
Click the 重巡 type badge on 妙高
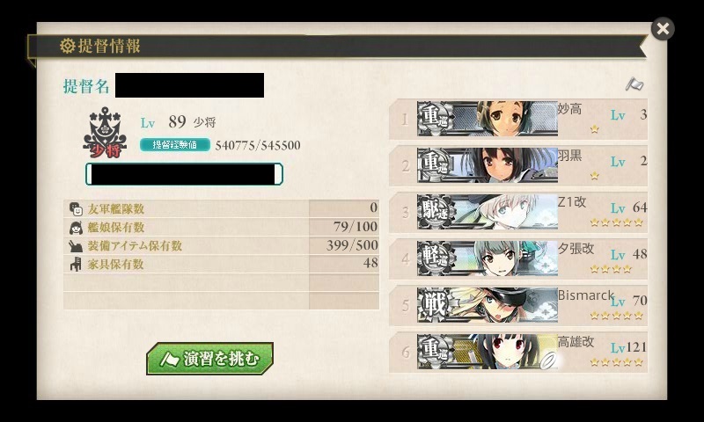tap(436, 119)
